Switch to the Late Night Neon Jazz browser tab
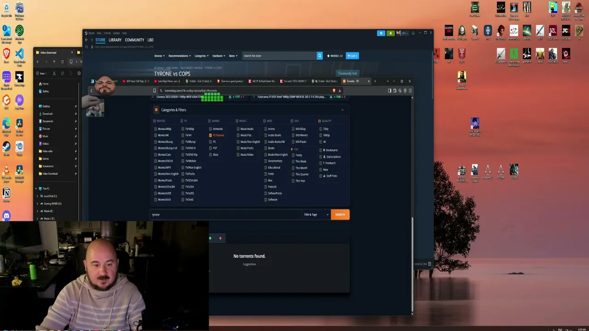589x331 pixels. pos(167,81)
